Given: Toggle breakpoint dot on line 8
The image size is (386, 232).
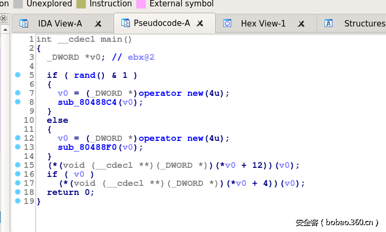Looking at the screenshot, I should tap(17, 102).
